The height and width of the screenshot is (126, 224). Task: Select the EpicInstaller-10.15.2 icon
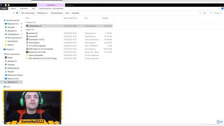tap(27, 40)
